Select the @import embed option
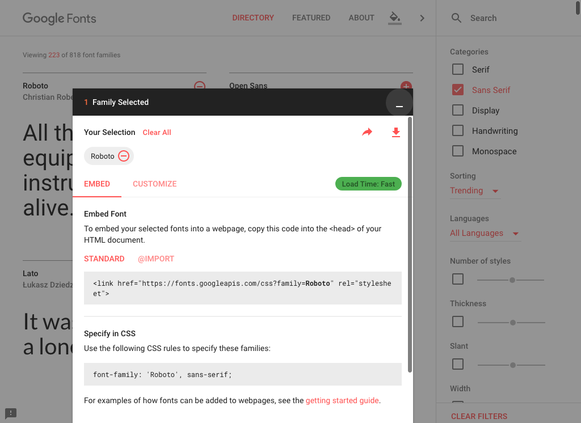The height and width of the screenshot is (423, 581). (155, 259)
